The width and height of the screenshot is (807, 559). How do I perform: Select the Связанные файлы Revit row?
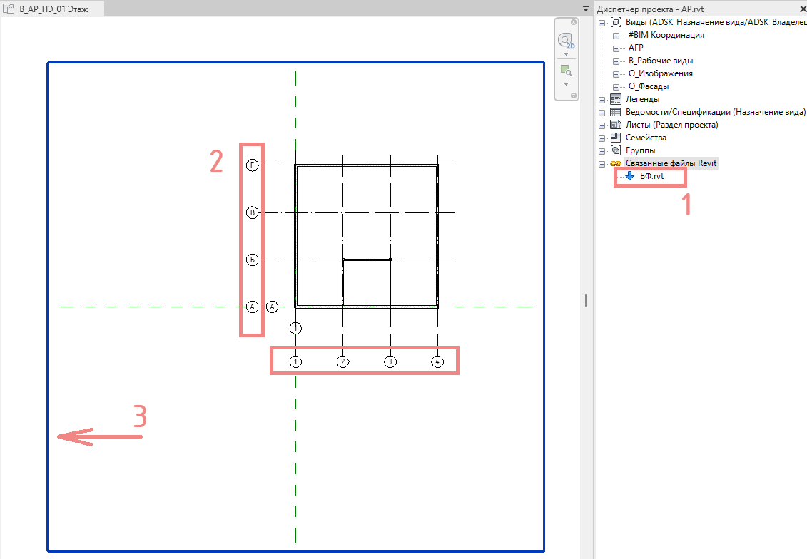(x=671, y=163)
